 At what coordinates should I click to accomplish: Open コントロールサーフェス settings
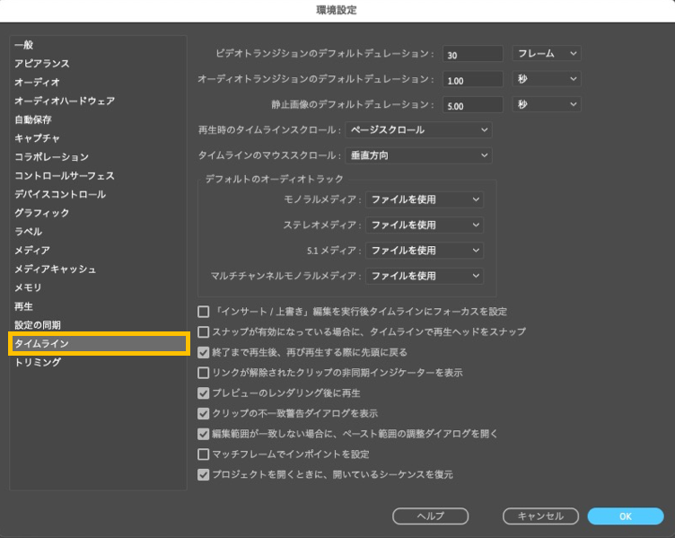point(65,175)
